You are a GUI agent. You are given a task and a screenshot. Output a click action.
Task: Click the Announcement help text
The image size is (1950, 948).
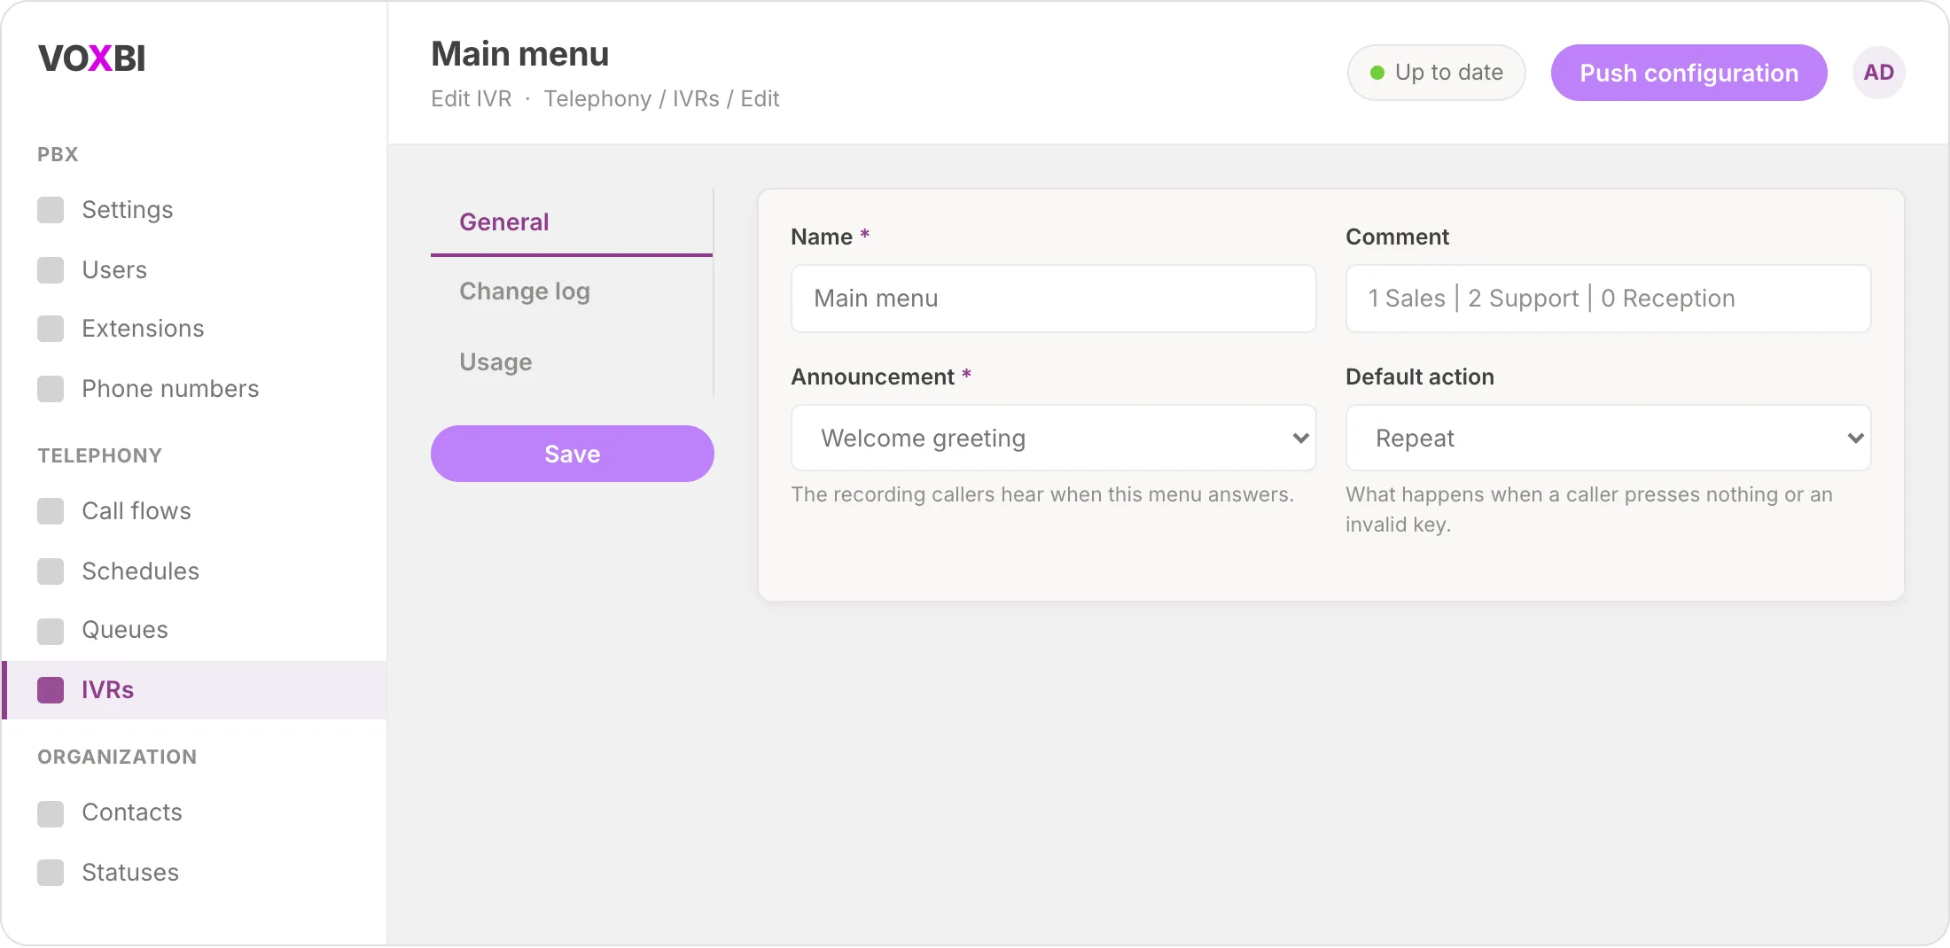pos(1042,494)
